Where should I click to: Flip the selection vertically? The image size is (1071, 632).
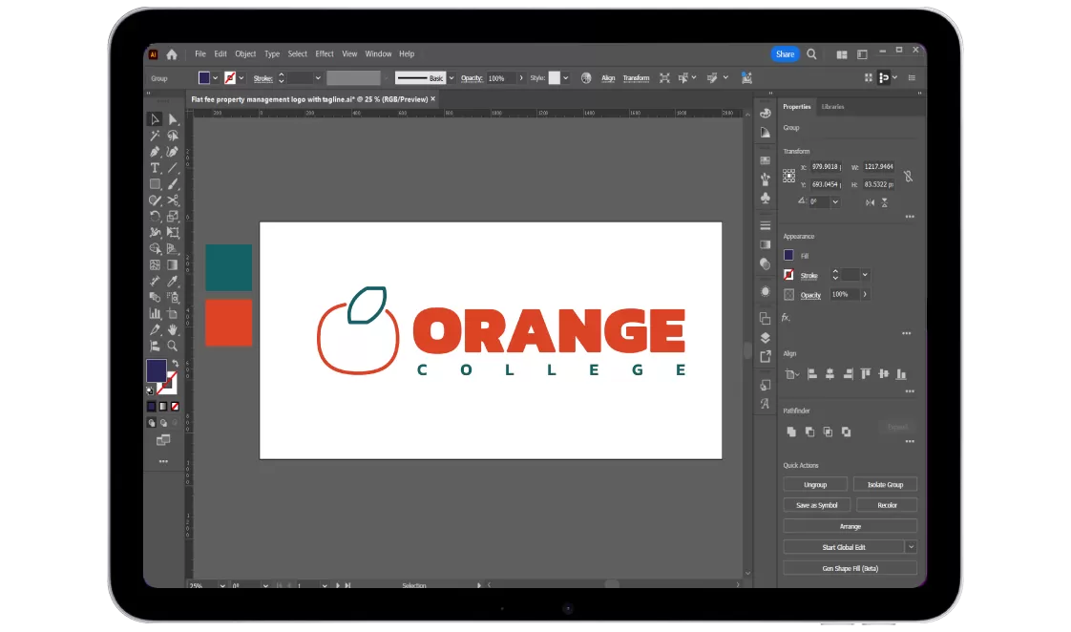(885, 202)
